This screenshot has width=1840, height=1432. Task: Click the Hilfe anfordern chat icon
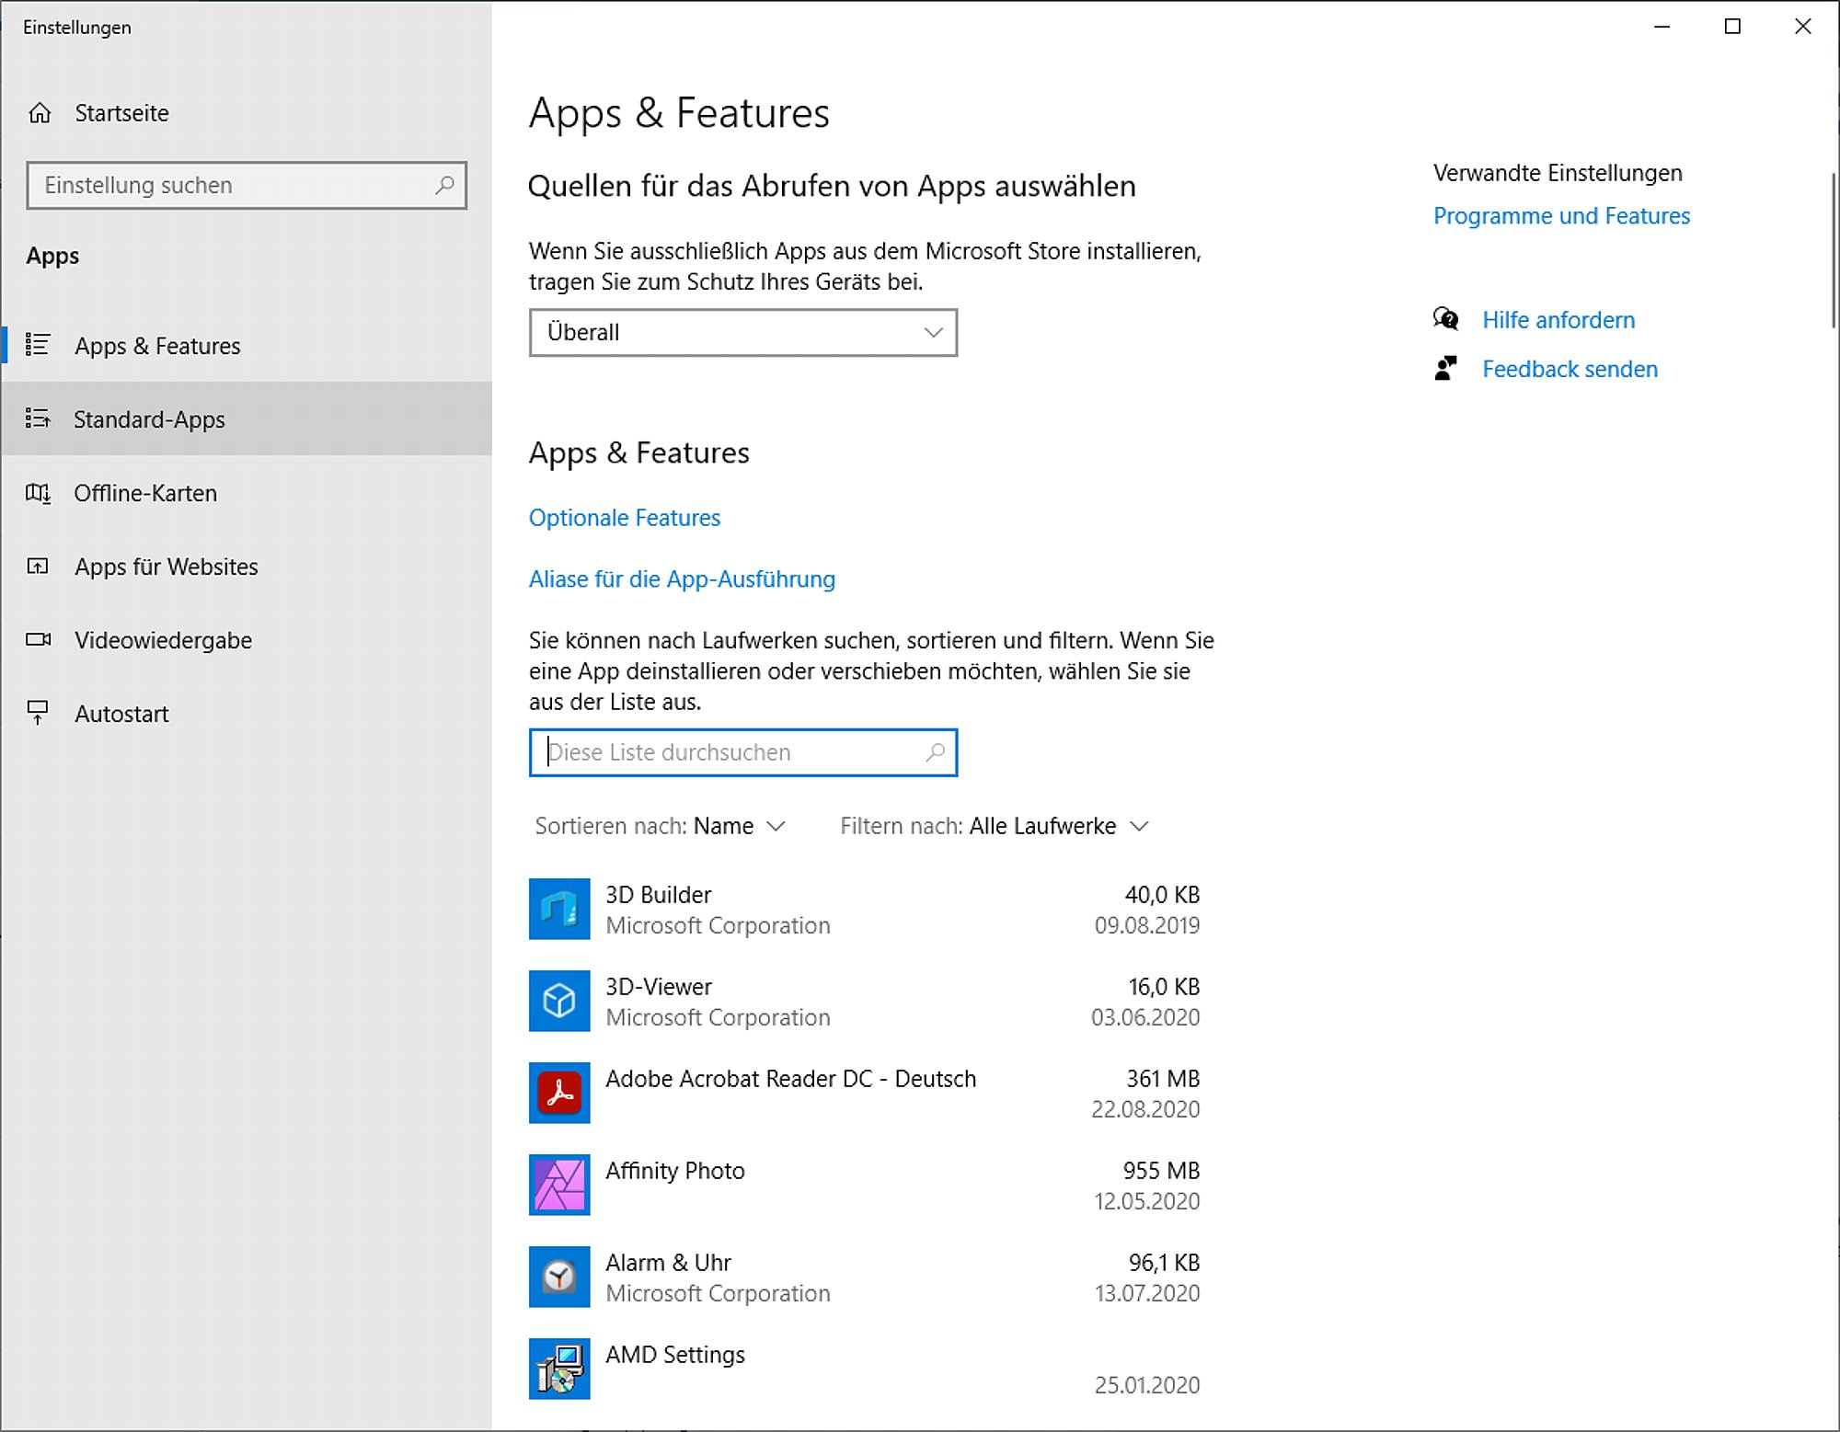[x=1446, y=319]
